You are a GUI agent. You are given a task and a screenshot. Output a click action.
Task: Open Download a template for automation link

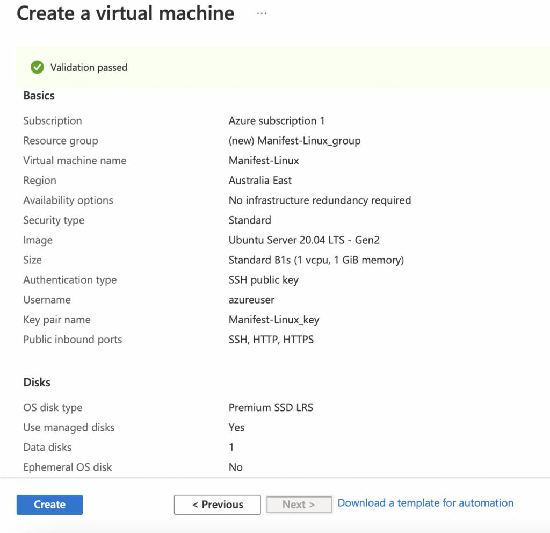pyautogui.click(x=425, y=503)
